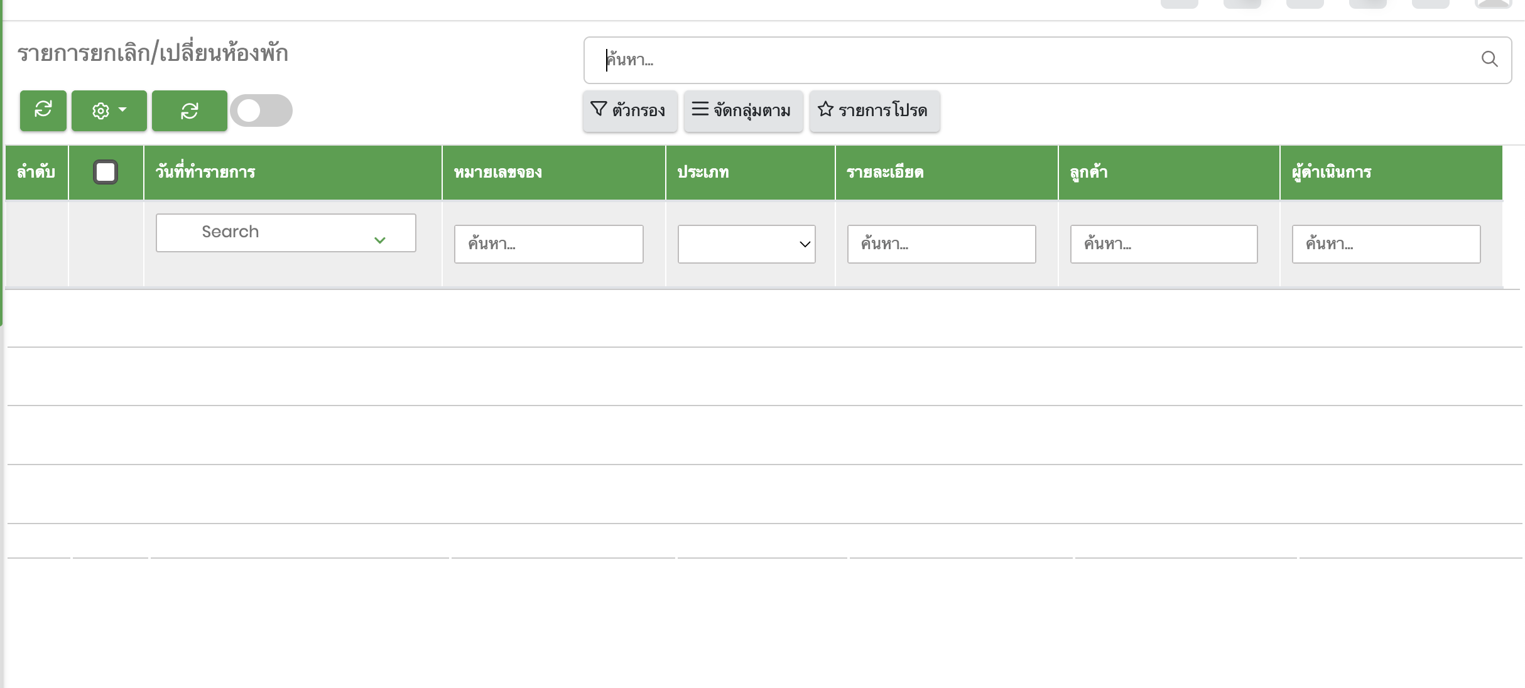Open the รายการโปรด favorites menu

(x=874, y=110)
